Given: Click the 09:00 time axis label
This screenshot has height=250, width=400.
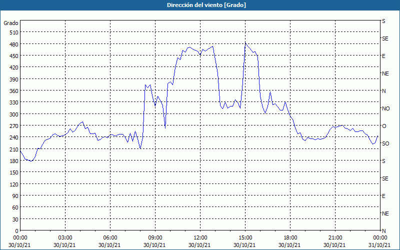Looking at the screenshot, I should coord(155,238).
